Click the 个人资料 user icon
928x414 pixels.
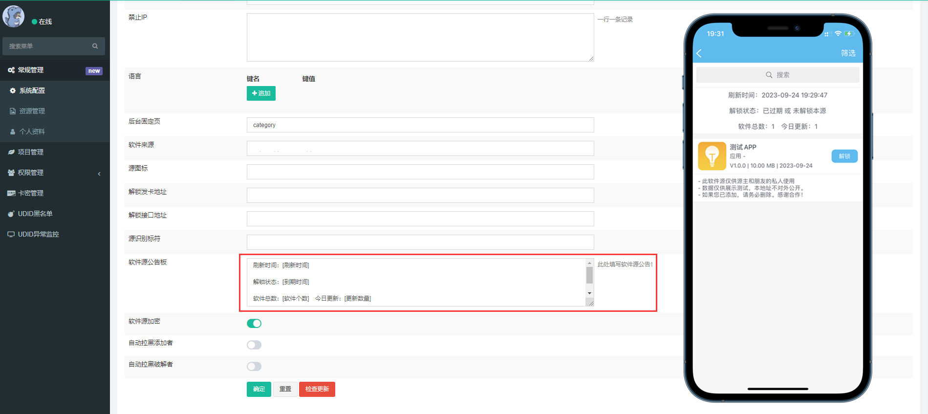[x=13, y=132]
